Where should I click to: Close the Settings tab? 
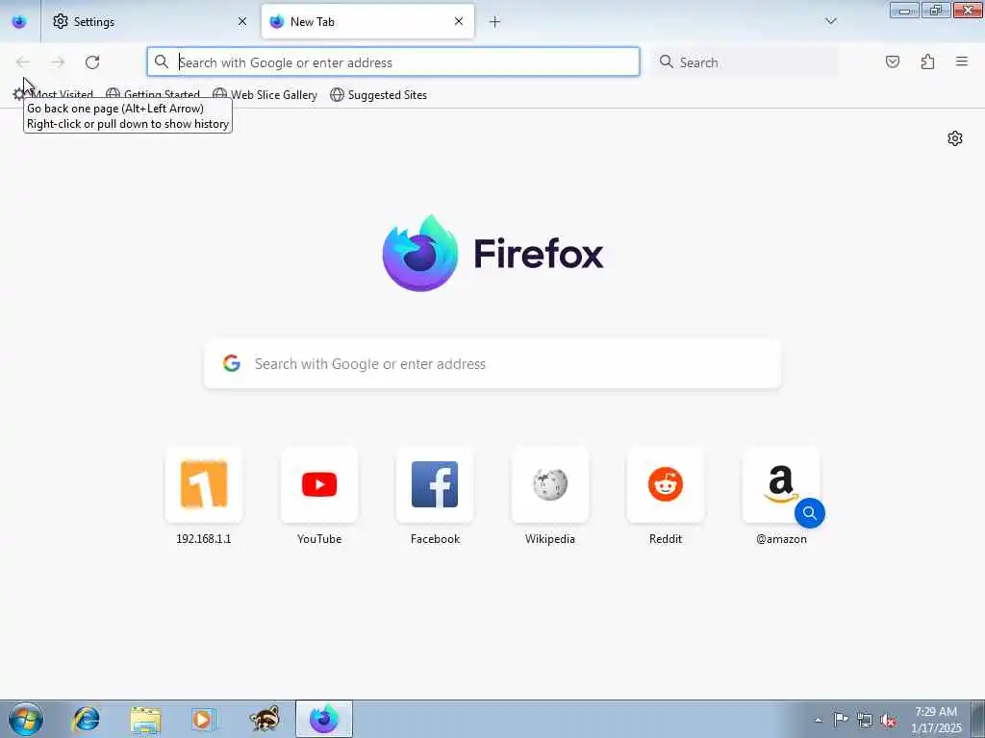pyautogui.click(x=241, y=21)
